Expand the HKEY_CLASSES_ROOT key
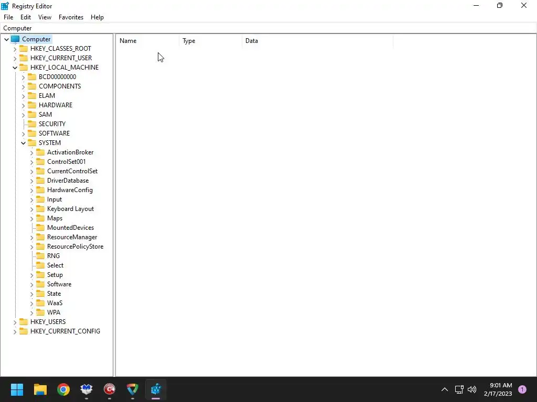The height and width of the screenshot is (402, 537). (15, 49)
